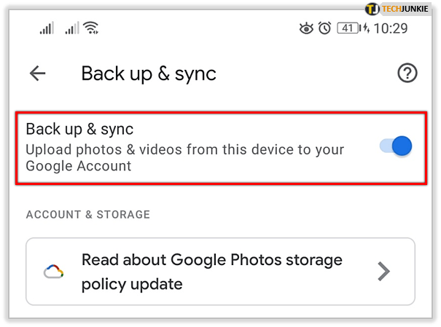Screen dimensions: 441x327
Task: Click the TechJunkie circular T logo
Action: click(x=372, y=9)
